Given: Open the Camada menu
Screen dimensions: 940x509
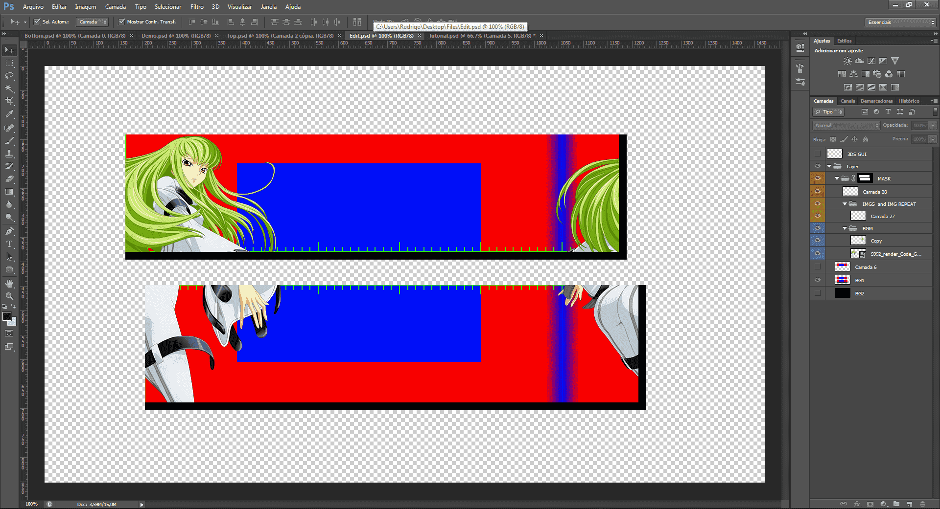Looking at the screenshot, I should tap(116, 7).
